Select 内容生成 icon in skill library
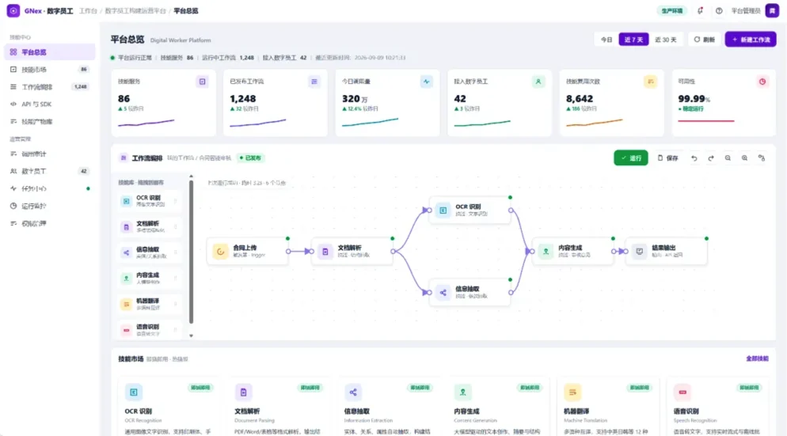Screen dimensions: 787x436 126,279
